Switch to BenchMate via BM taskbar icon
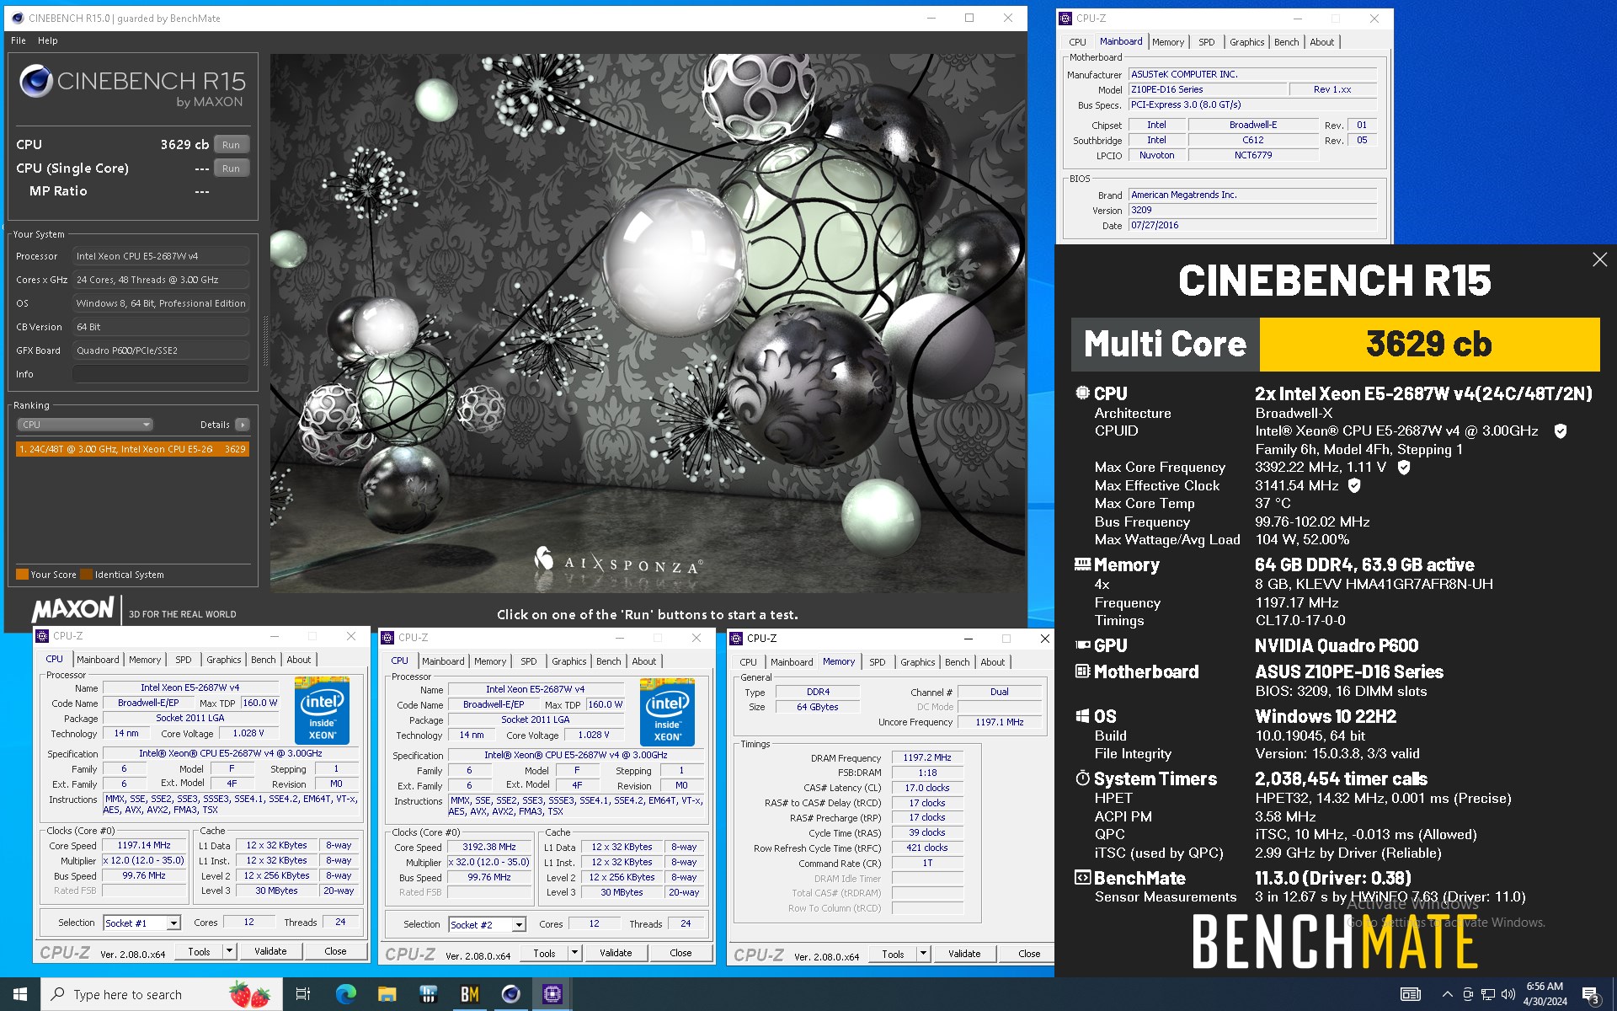This screenshot has width=1617, height=1011. click(x=469, y=994)
